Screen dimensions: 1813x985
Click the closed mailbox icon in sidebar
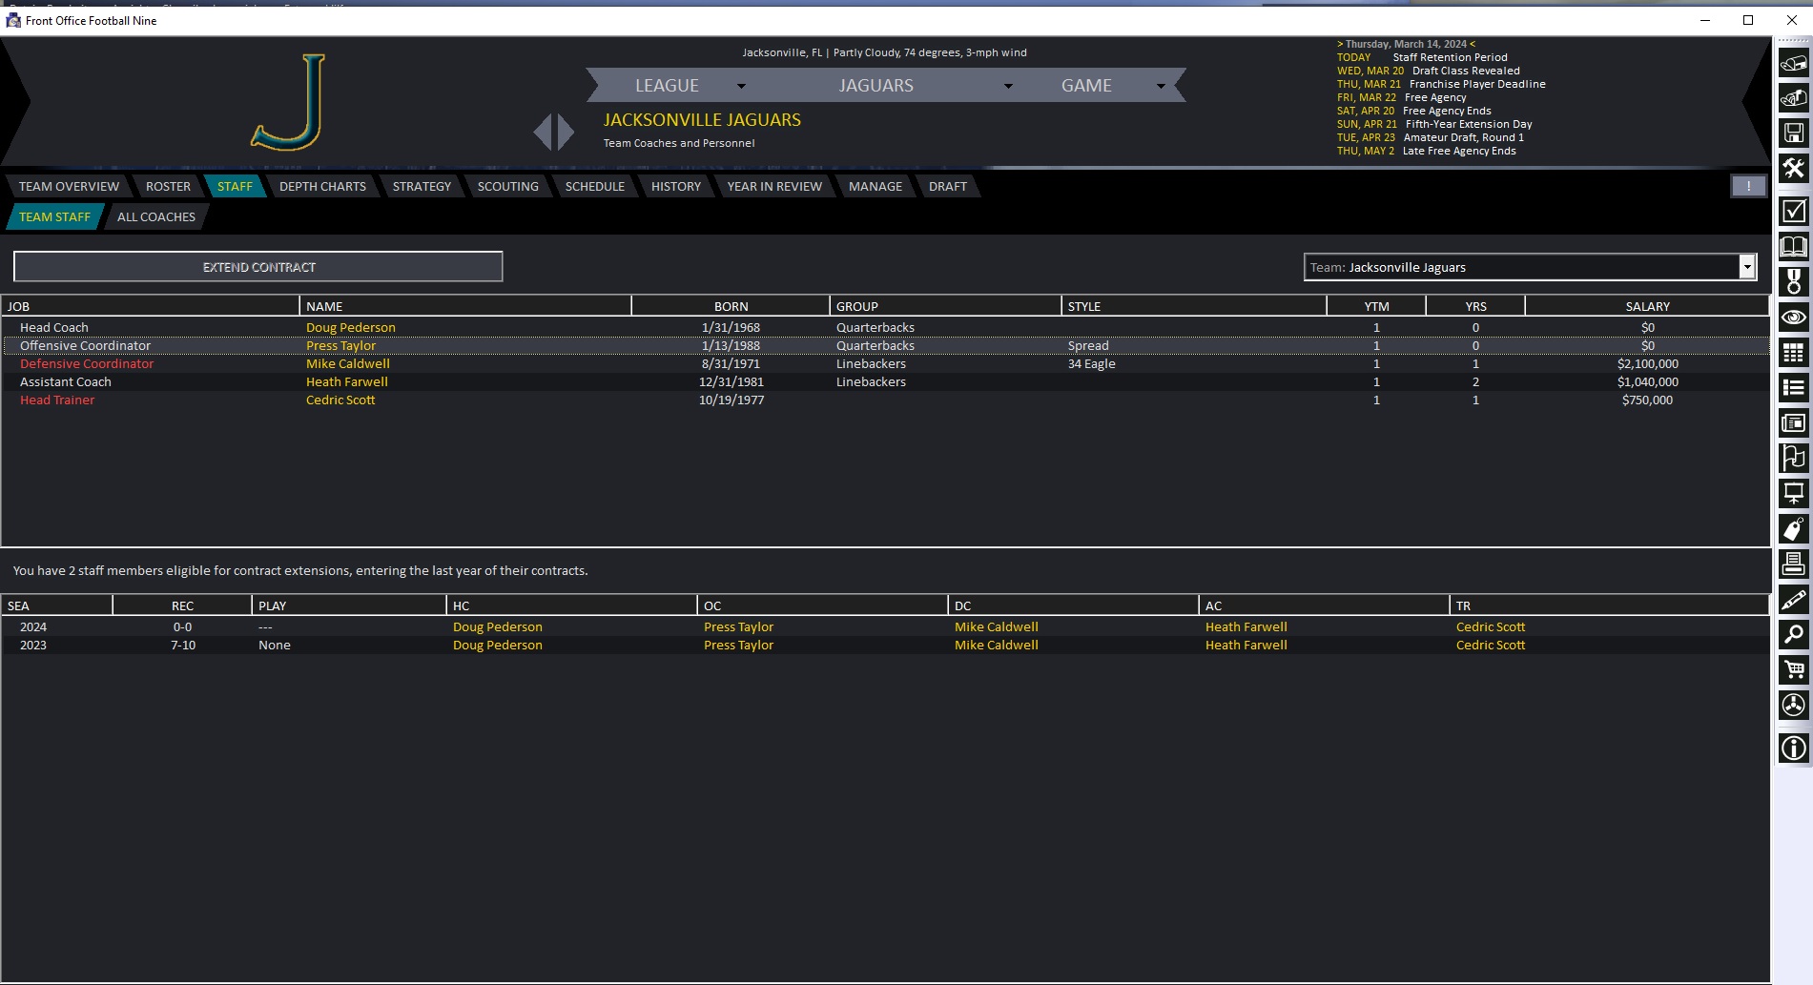coord(1793,63)
